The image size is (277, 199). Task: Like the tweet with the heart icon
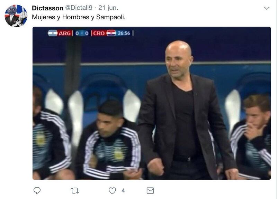(x=112, y=191)
